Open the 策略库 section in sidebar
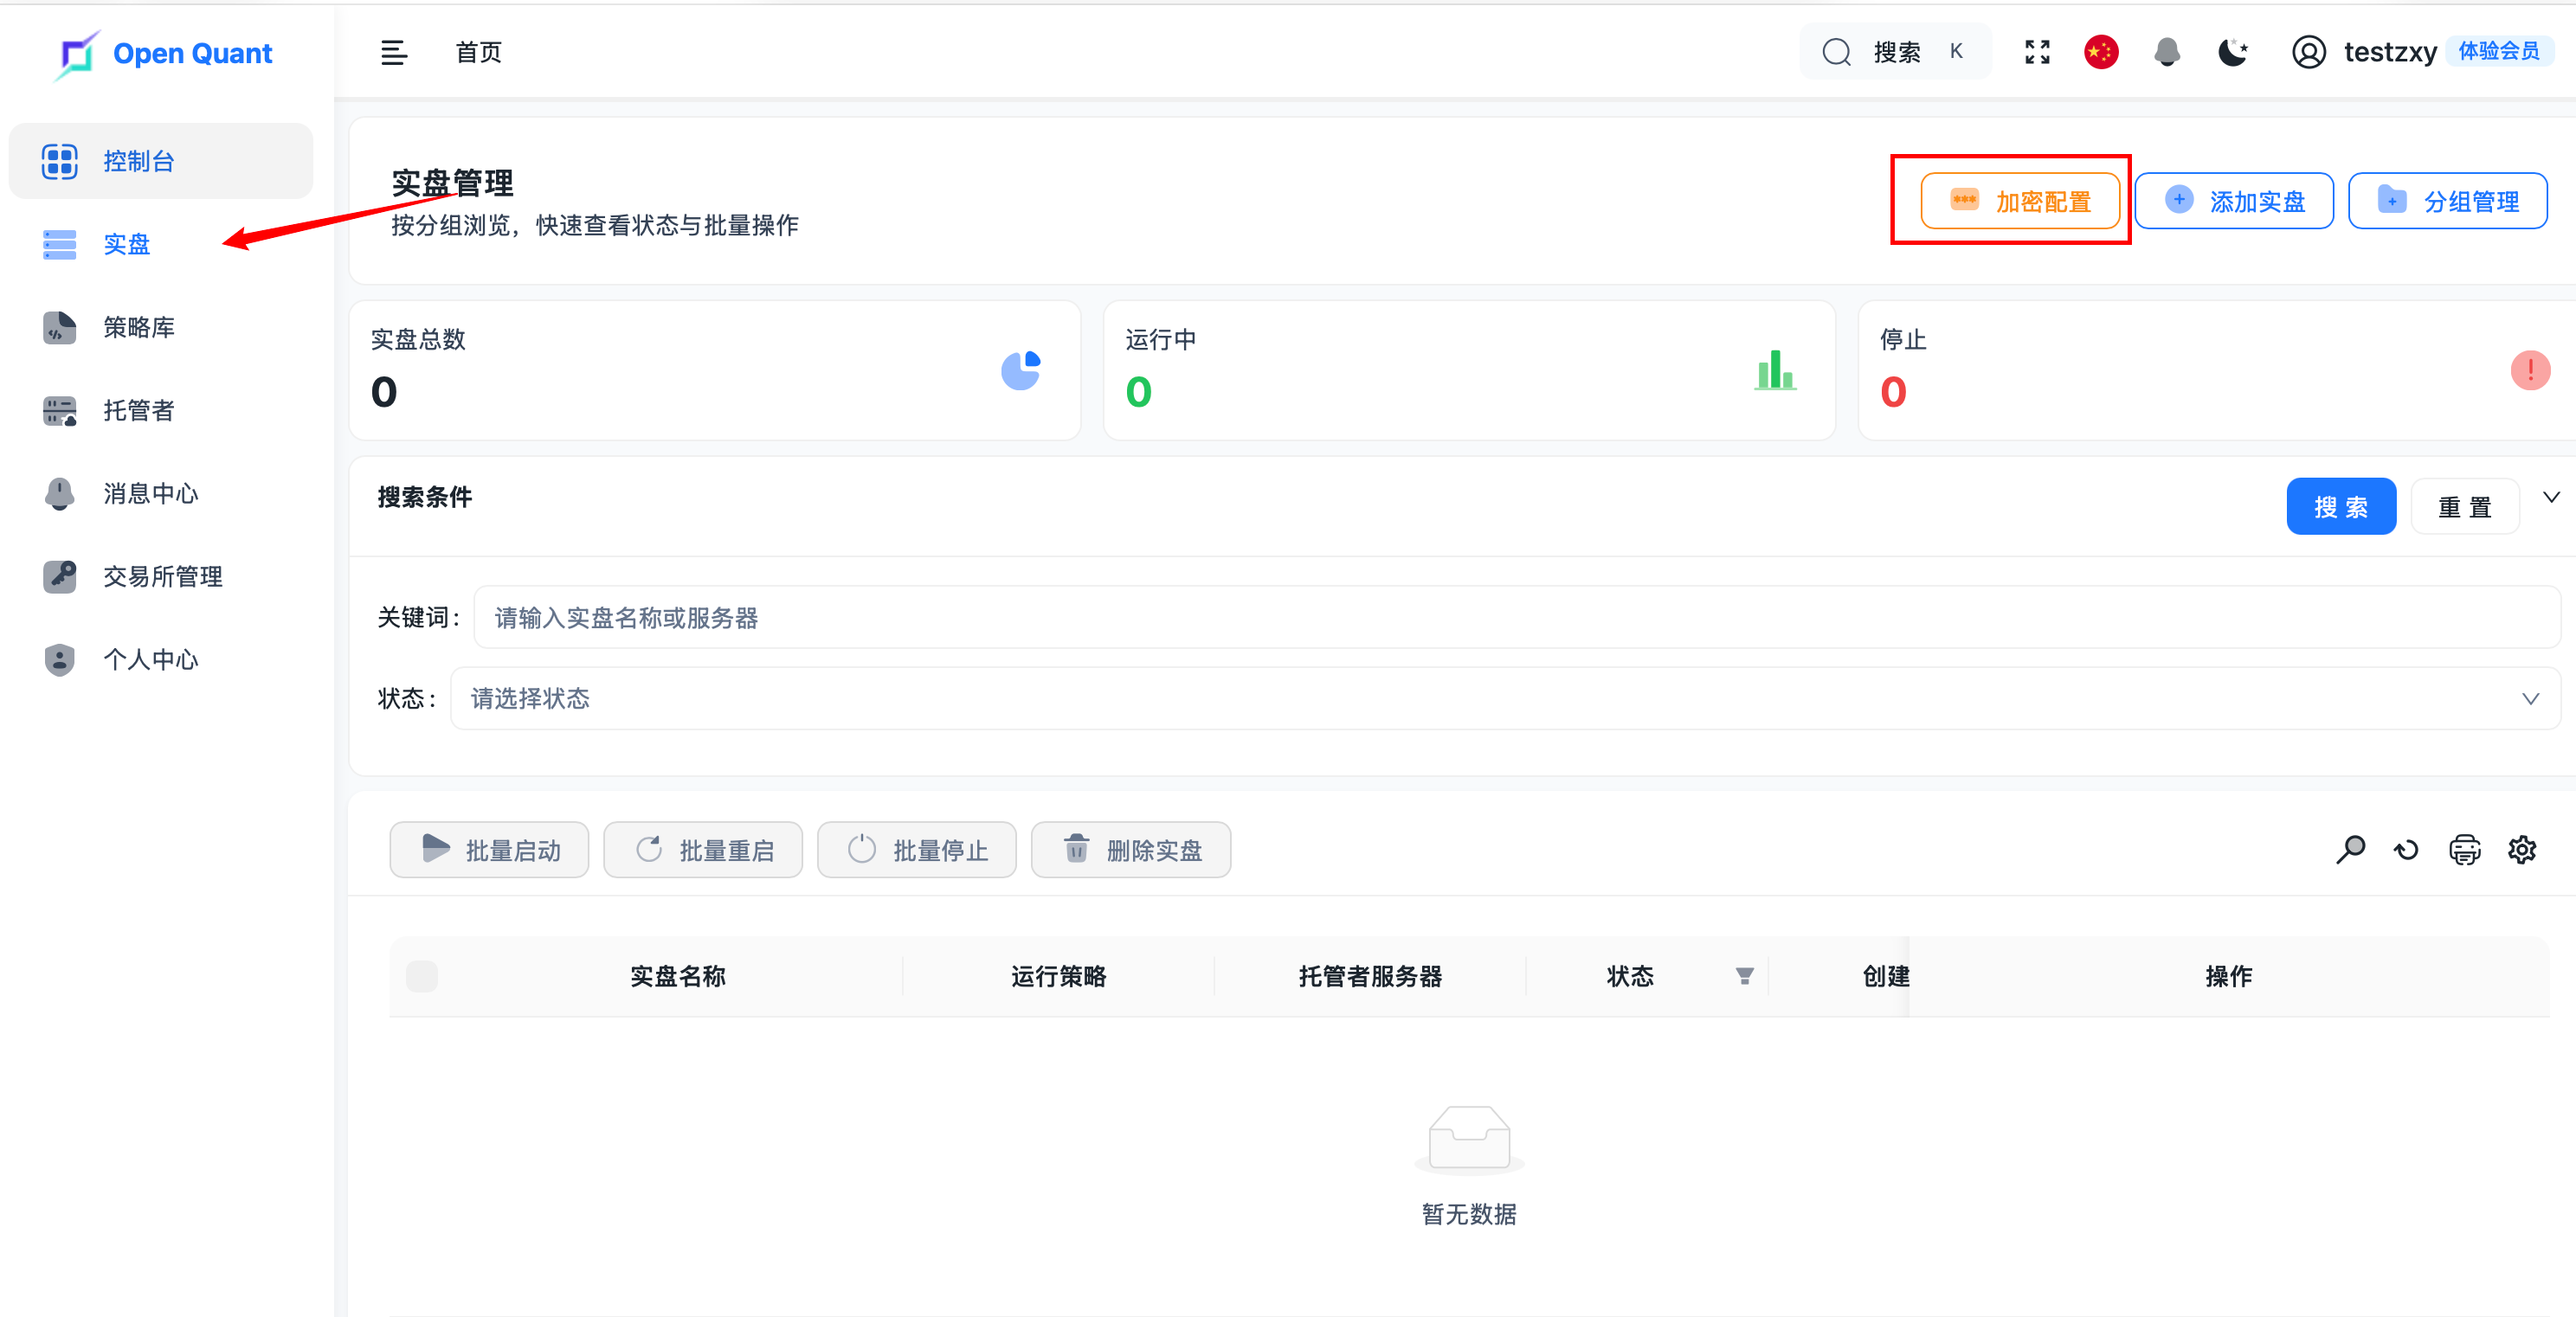The image size is (2576, 1317). (138, 327)
